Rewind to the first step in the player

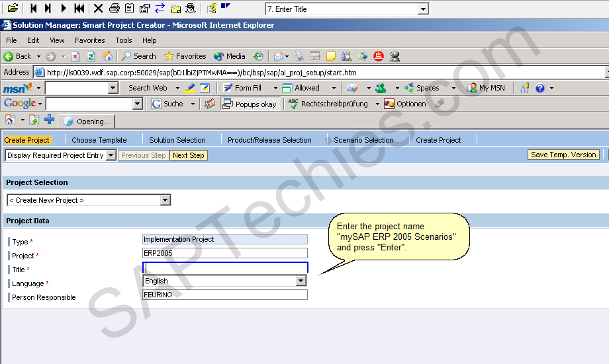[79, 8]
